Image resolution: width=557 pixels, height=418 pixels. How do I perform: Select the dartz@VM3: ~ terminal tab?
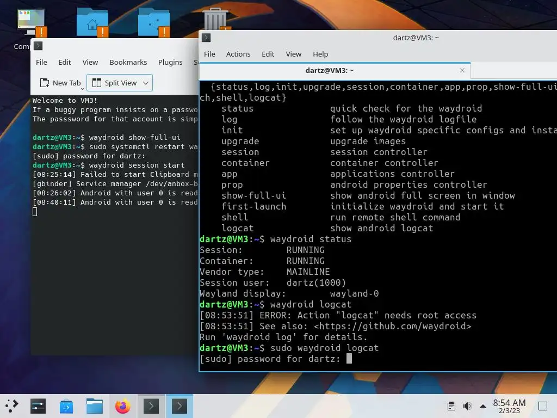330,70
